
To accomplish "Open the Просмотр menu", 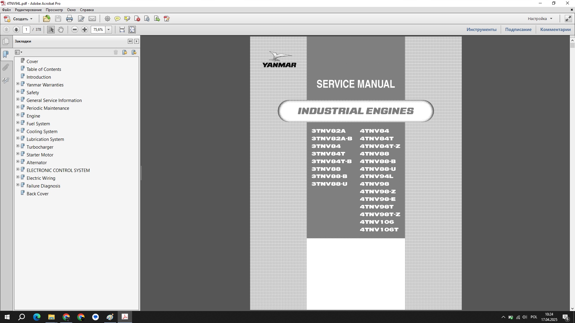I will click(x=54, y=10).
